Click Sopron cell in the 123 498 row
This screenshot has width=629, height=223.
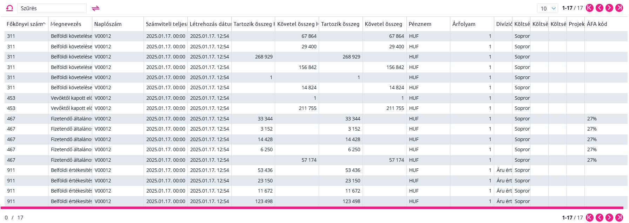click(521, 201)
